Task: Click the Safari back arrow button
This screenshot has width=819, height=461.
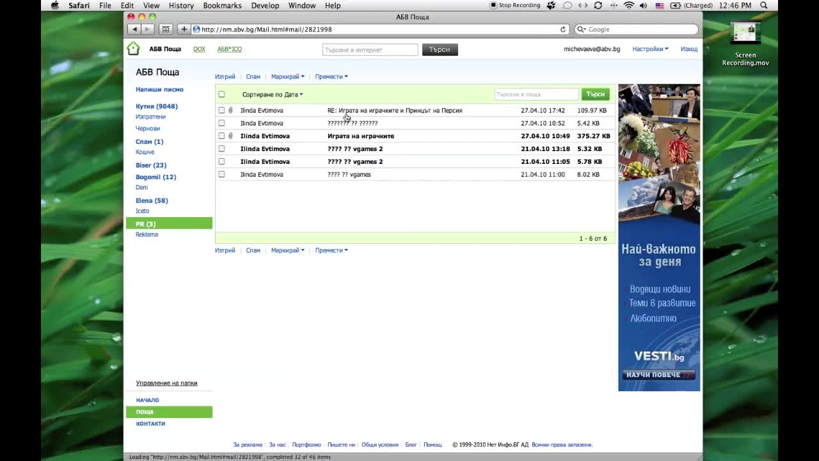Action: pos(134,29)
